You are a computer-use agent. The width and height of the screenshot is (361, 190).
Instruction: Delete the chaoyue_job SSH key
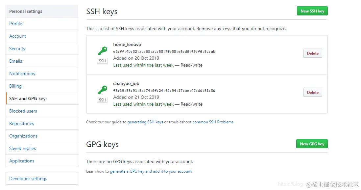point(313,93)
